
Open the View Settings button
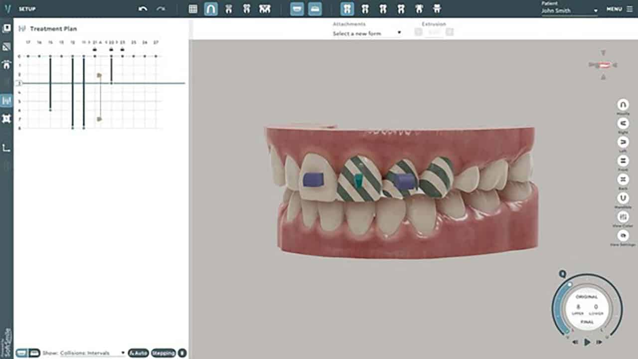[623, 236]
